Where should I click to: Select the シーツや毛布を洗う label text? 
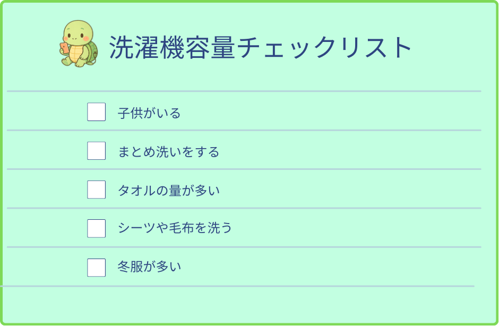[175, 229]
